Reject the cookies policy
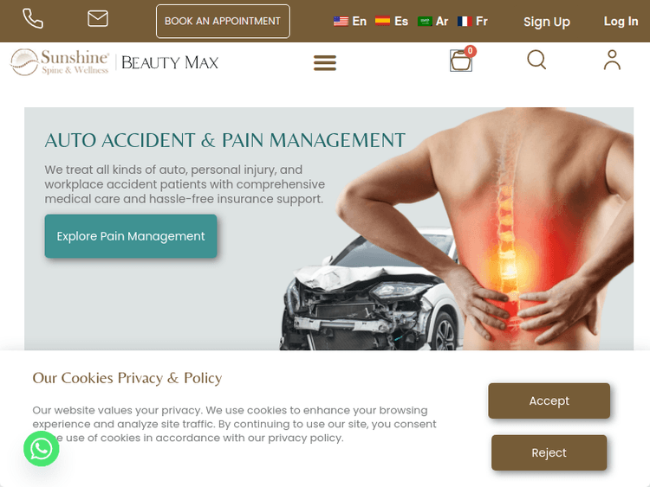 point(549,452)
